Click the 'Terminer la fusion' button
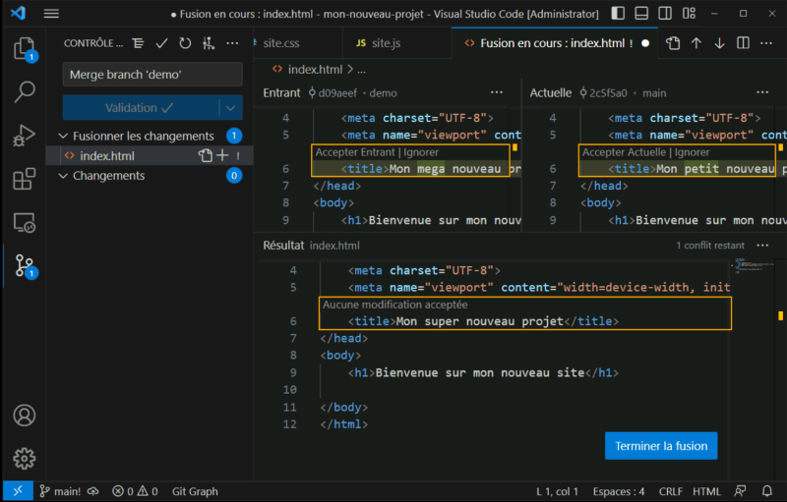787x502 pixels. coord(661,446)
